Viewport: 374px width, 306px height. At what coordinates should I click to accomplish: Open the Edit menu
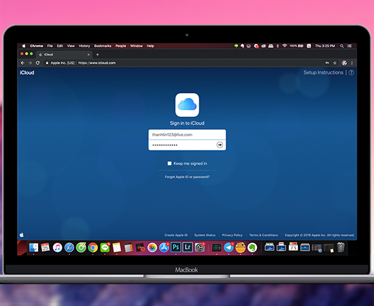(x=60, y=46)
